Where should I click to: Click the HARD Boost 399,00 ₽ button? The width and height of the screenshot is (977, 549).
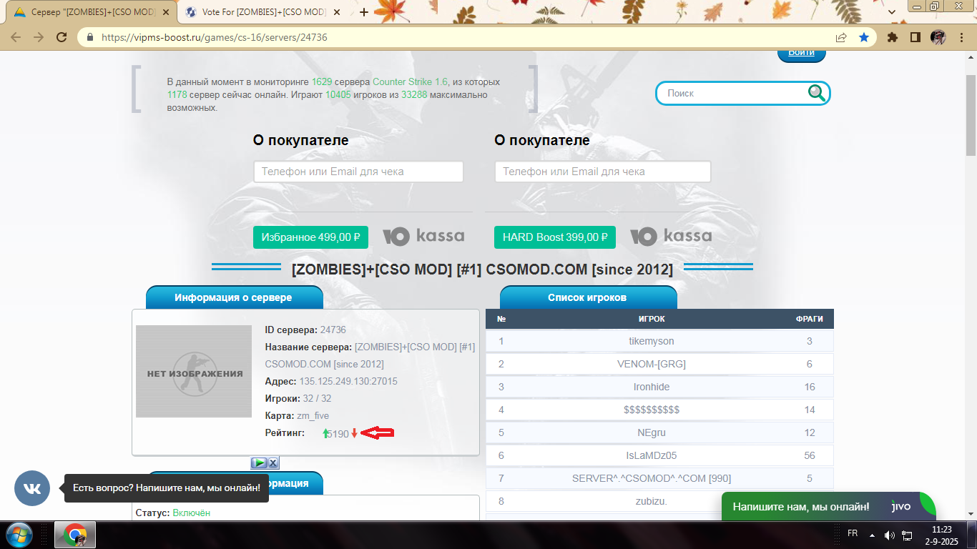tap(554, 237)
